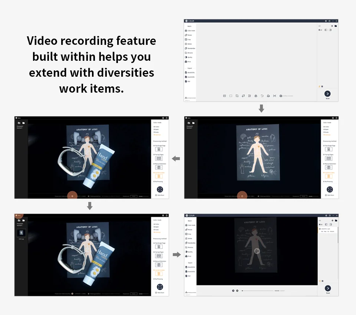The width and height of the screenshot is (356, 315).
Task: Pick Rename in the empty CZUR window sidebar
Action: (189, 53)
